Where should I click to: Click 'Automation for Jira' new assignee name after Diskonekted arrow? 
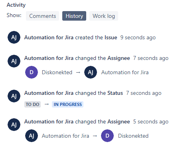pyautogui.click(x=125, y=72)
